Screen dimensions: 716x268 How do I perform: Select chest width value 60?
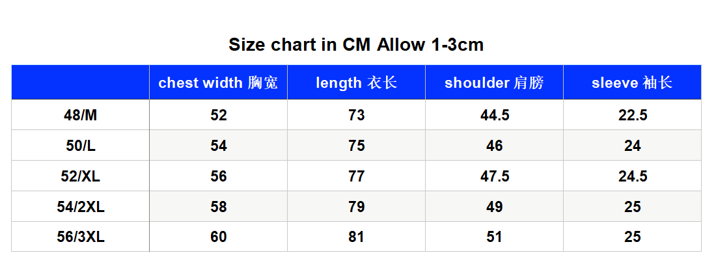[219, 237]
